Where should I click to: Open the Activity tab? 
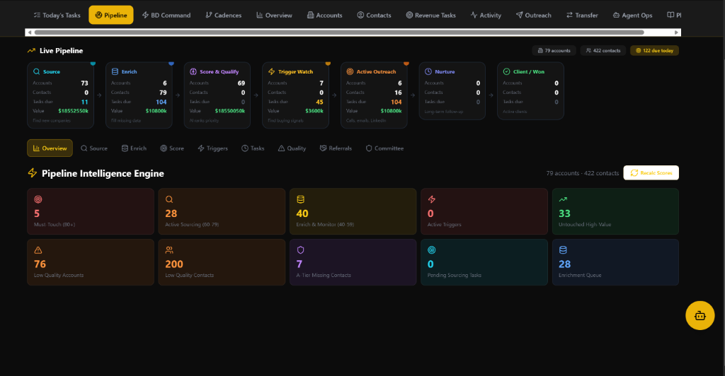[x=486, y=16]
